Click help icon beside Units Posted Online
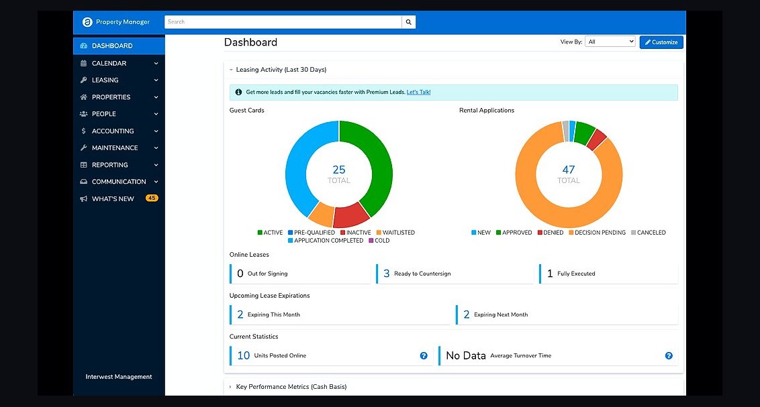Screen dimensions: 760x407 (x=424, y=355)
